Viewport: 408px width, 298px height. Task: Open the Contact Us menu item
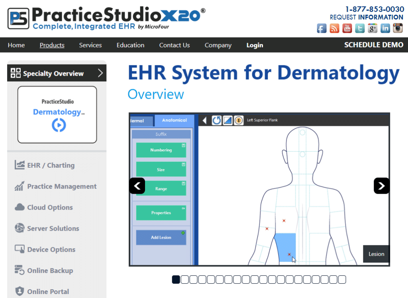tap(175, 45)
